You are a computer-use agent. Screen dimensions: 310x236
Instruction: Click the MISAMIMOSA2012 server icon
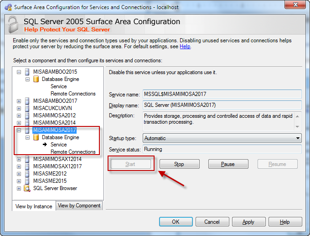pos(27,115)
